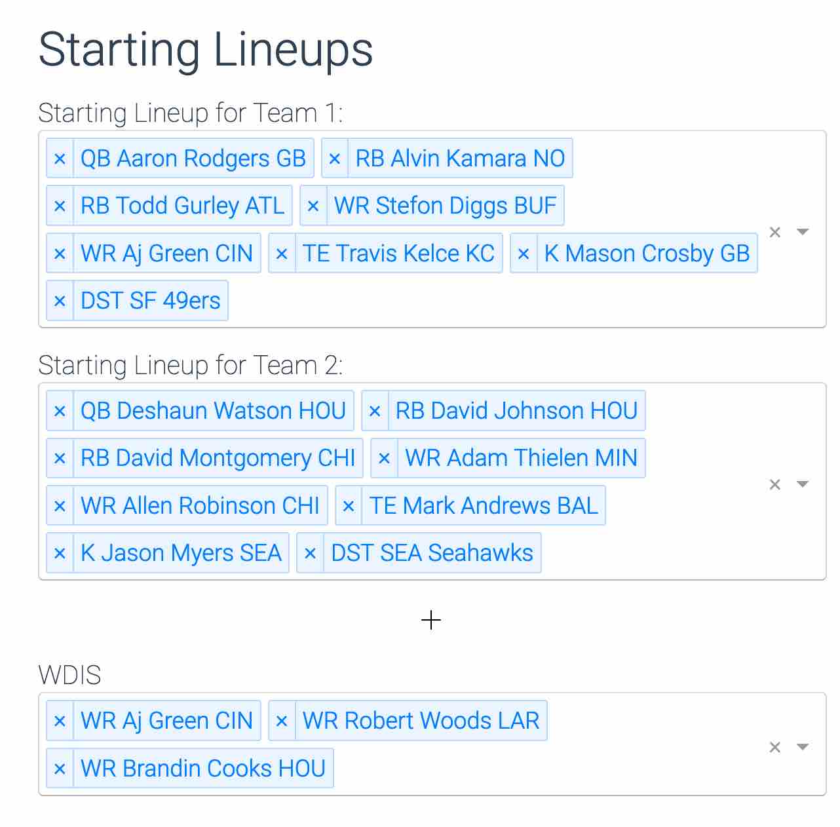
Task: Remove TE Travis Kelce KC tag
Action: pyautogui.click(x=282, y=254)
